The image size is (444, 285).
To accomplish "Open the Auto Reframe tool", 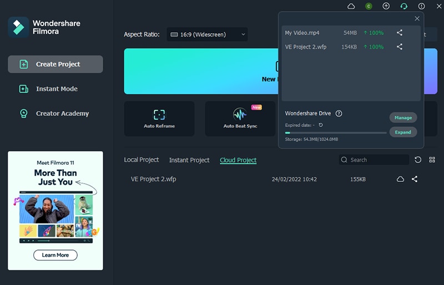I will pyautogui.click(x=159, y=119).
